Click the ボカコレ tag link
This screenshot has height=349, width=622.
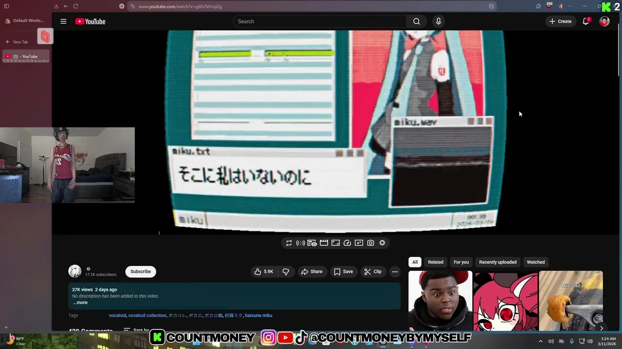point(177,316)
